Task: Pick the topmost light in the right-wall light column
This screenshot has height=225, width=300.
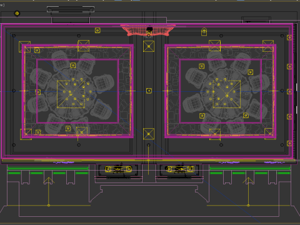Action: pos(289,37)
